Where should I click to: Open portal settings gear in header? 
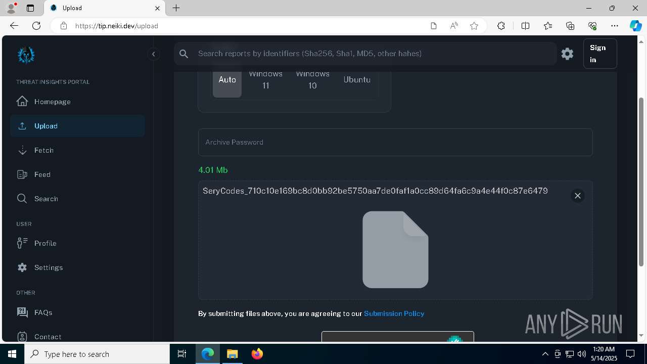click(567, 54)
